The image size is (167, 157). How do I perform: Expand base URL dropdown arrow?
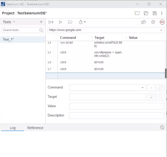tap(161, 30)
